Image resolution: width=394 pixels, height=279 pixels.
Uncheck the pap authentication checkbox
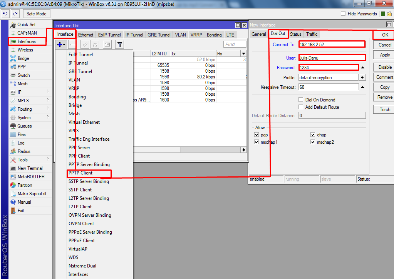pos(257,135)
